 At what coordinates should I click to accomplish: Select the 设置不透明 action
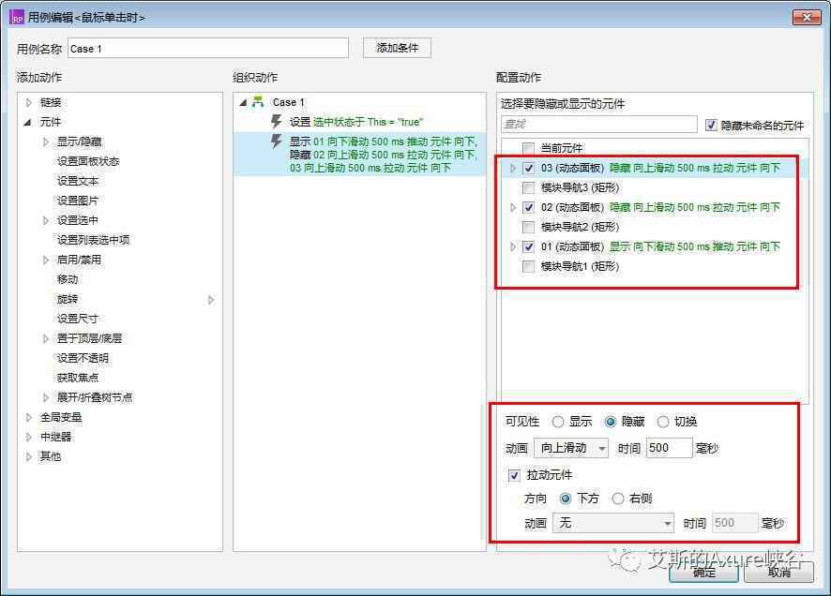coord(83,358)
